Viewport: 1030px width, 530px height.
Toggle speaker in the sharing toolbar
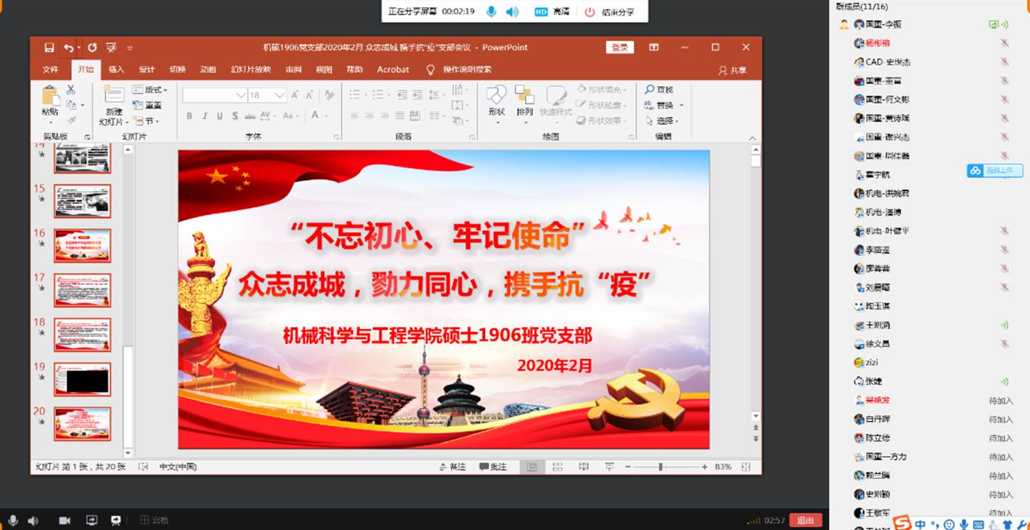tap(511, 12)
